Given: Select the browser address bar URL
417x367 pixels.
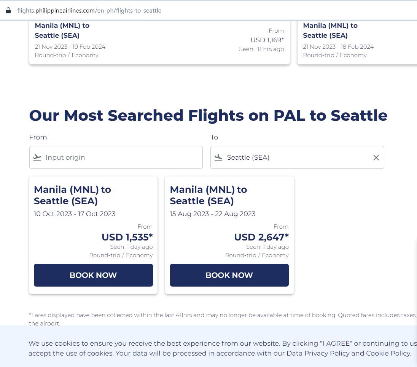Looking at the screenshot, I should (89, 11).
